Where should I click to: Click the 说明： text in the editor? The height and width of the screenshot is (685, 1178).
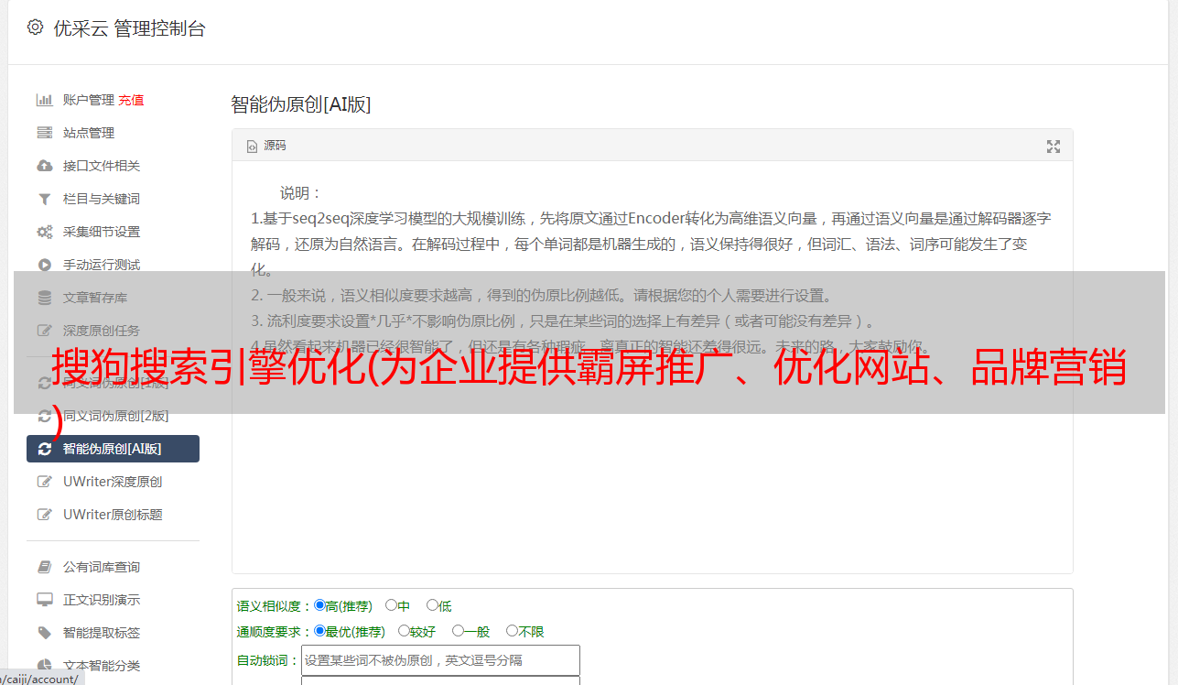[x=301, y=193]
